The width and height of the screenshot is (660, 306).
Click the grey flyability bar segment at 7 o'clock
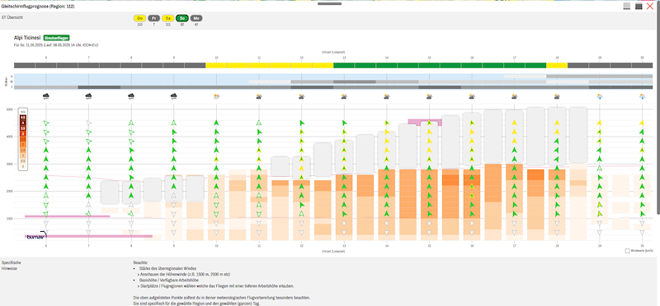click(x=88, y=65)
